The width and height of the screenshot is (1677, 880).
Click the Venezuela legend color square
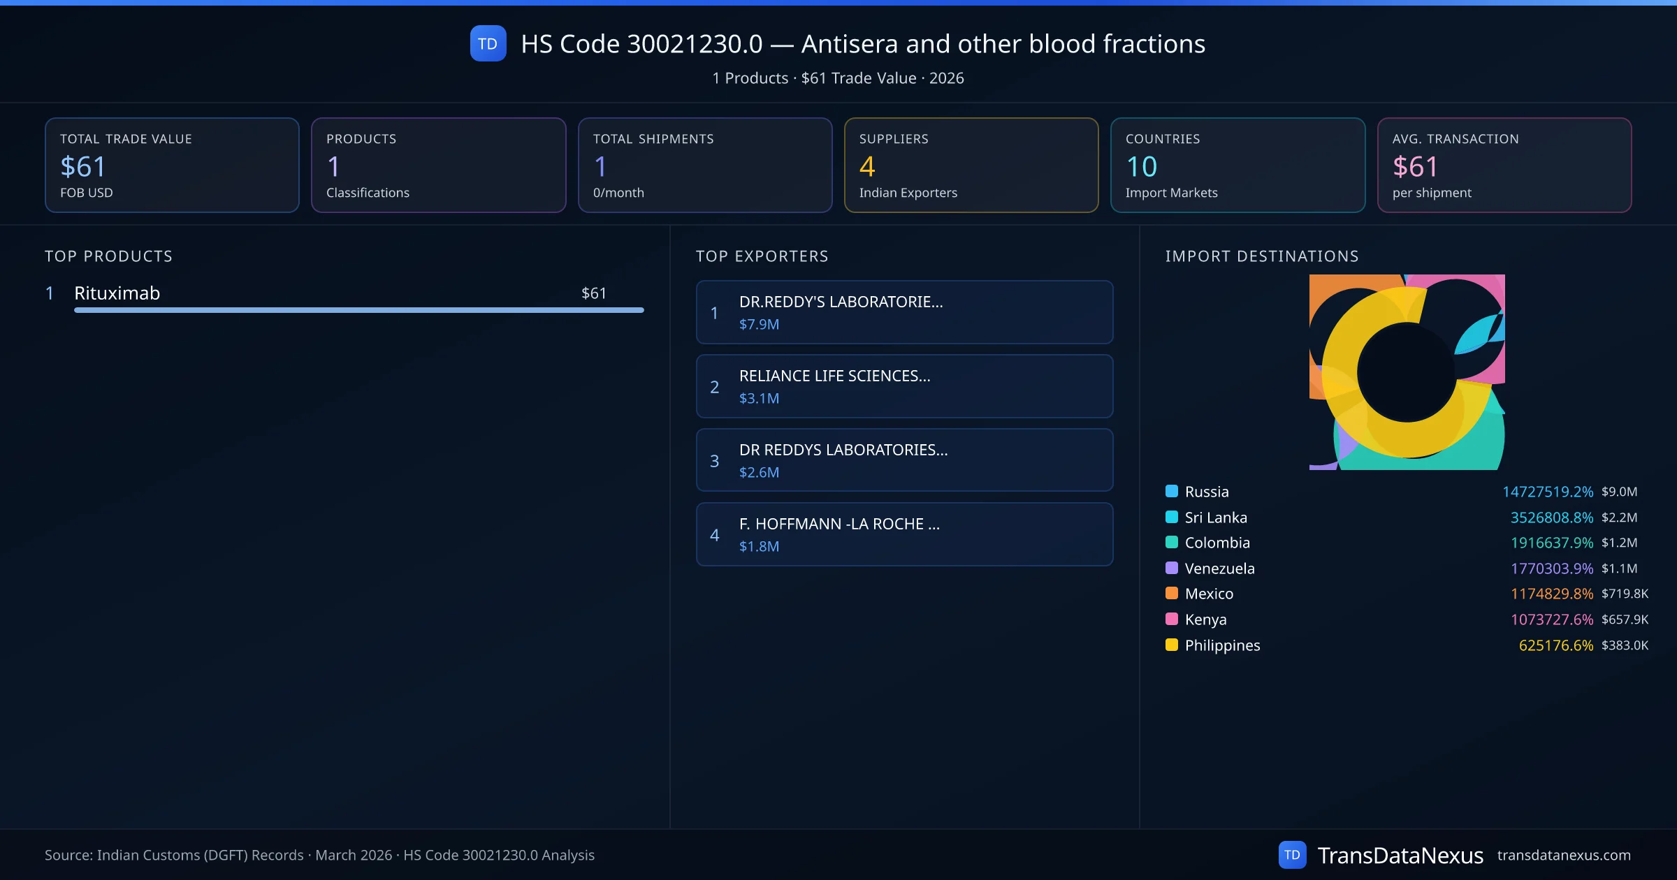point(1172,568)
